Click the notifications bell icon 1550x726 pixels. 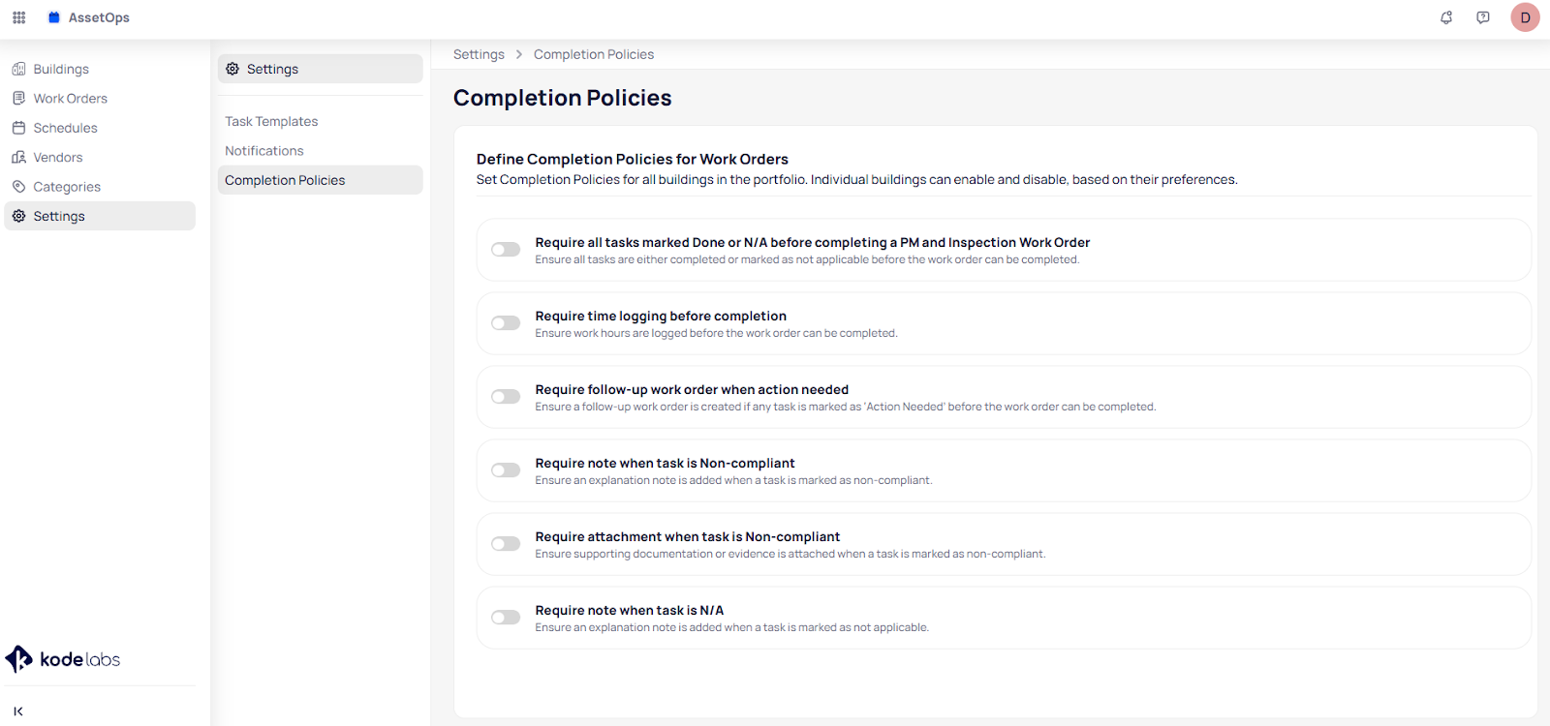[1446, 17]
